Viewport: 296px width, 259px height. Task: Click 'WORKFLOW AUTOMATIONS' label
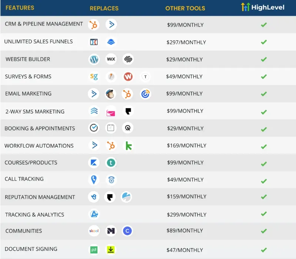tap(39, 146)
